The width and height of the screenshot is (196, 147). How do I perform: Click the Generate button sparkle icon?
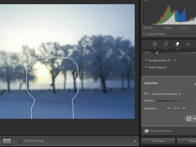[189, 118]
